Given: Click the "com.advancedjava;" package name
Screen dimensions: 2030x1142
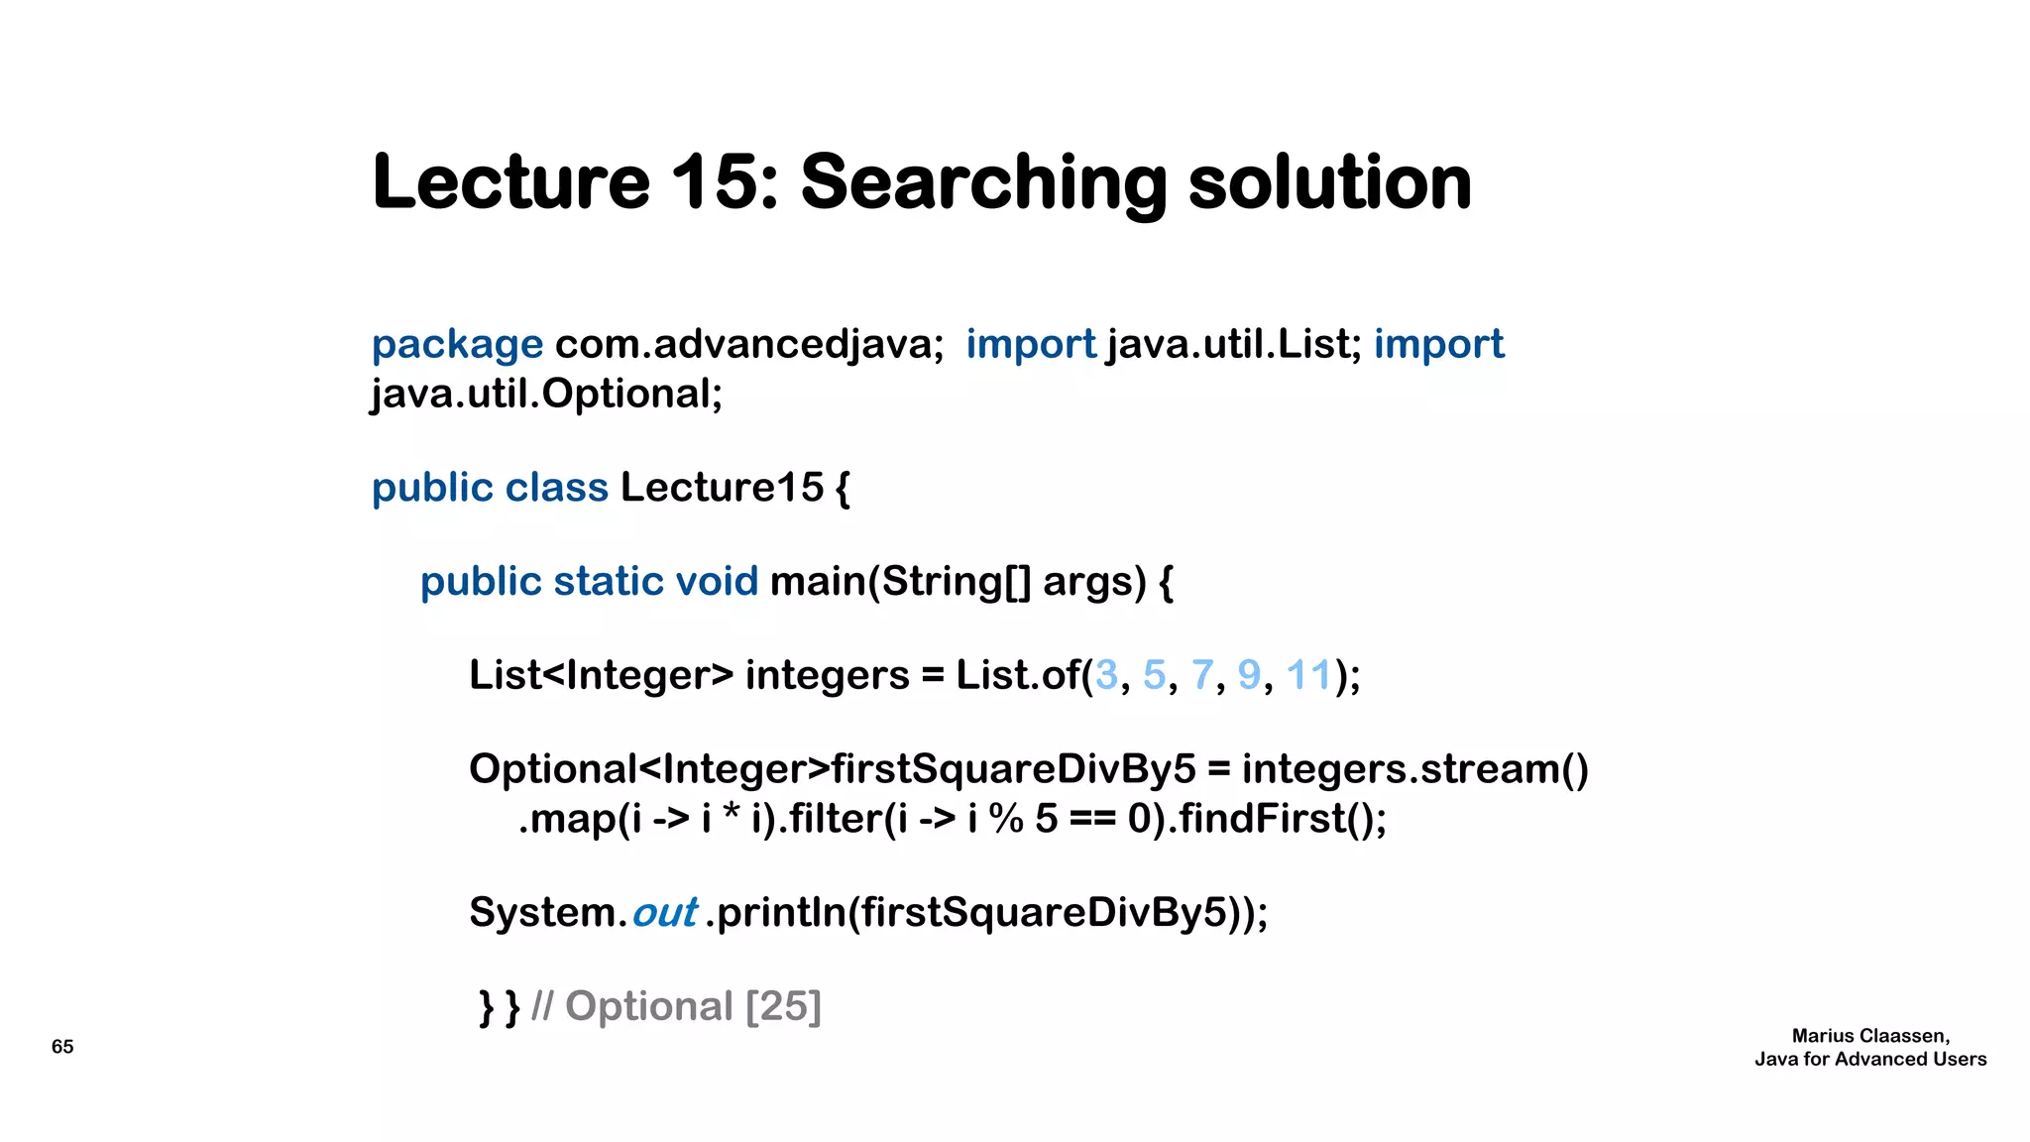Looking at the screenshot, I should tap(749, 345).
